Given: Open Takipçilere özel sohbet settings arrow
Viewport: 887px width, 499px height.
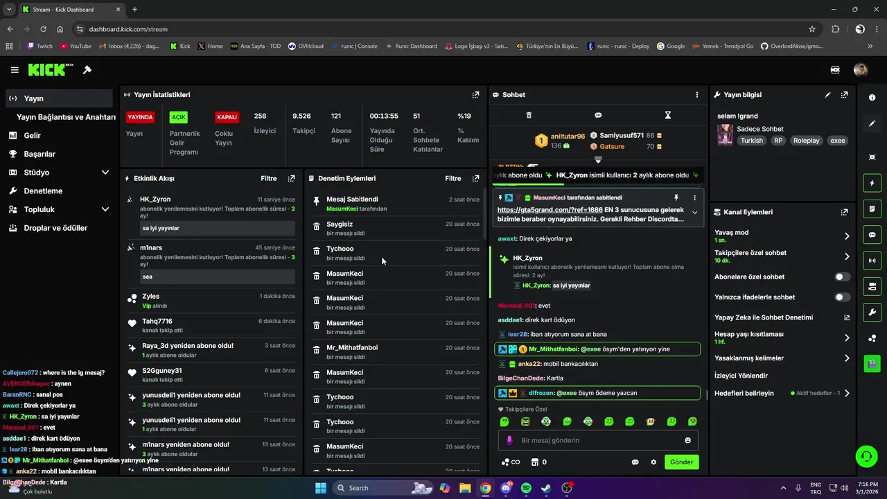Looking at the screenshot, I should coord(847,256).
